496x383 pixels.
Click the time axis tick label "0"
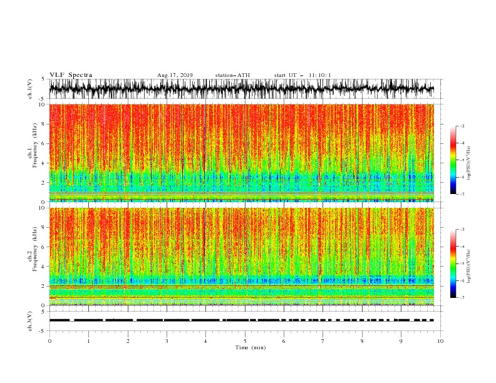(x=49, y=341)
